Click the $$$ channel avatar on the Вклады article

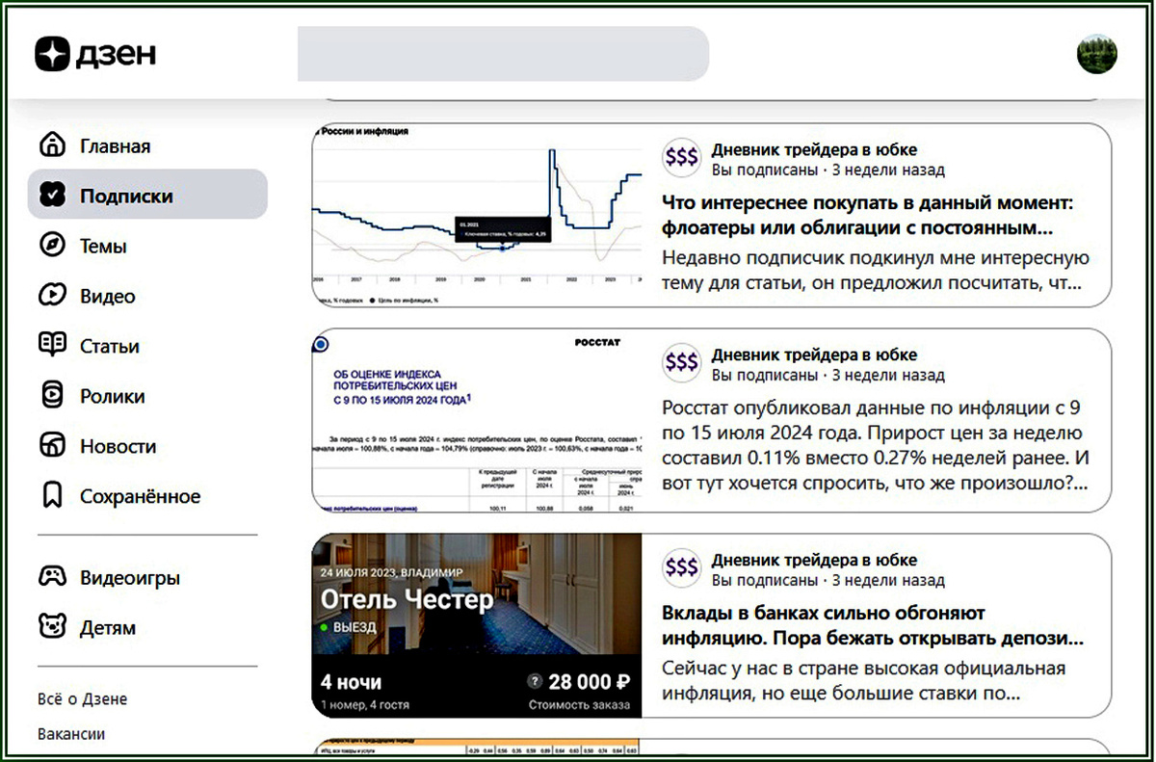coord(682,568)
